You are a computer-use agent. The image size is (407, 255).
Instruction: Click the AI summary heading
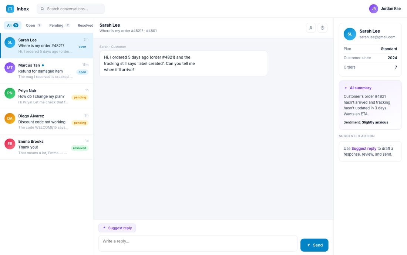click(360, 88)
